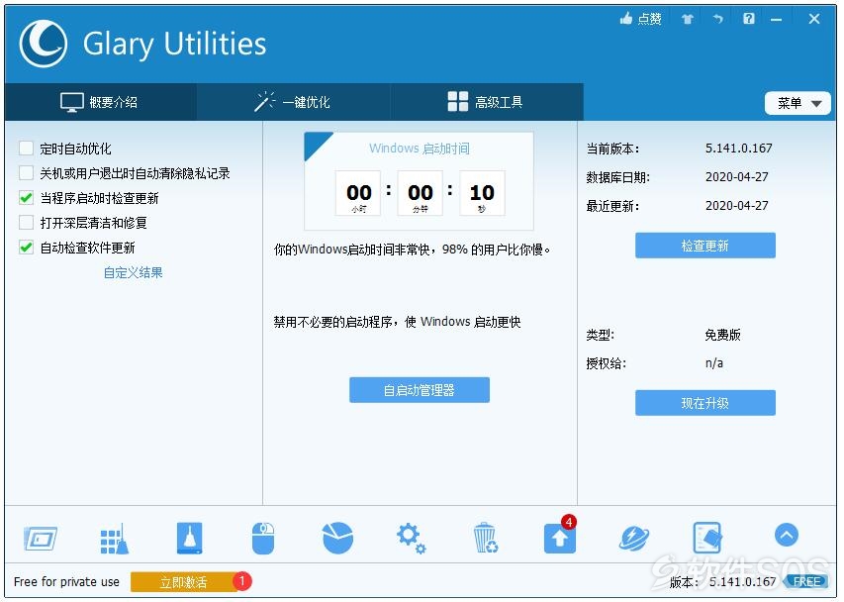Switch to the 一键优化 one-click tab

pyautogui.click(x=293, y=102)
